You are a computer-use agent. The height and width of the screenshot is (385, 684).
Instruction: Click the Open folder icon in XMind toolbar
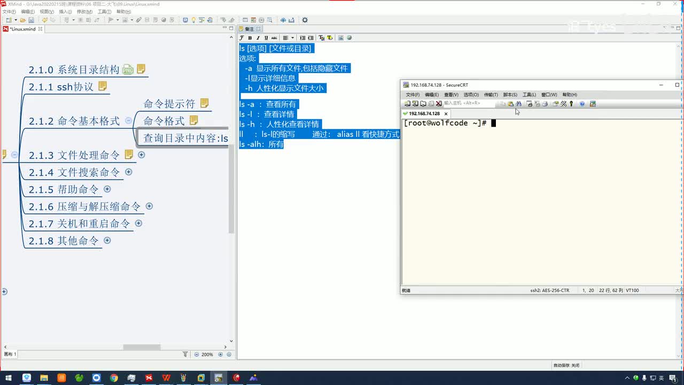(22, 20)
